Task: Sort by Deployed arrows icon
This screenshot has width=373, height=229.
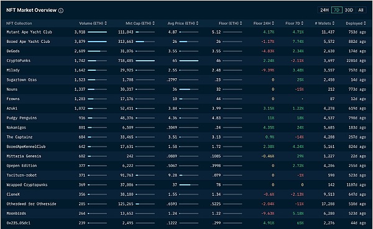Action: 365,24
